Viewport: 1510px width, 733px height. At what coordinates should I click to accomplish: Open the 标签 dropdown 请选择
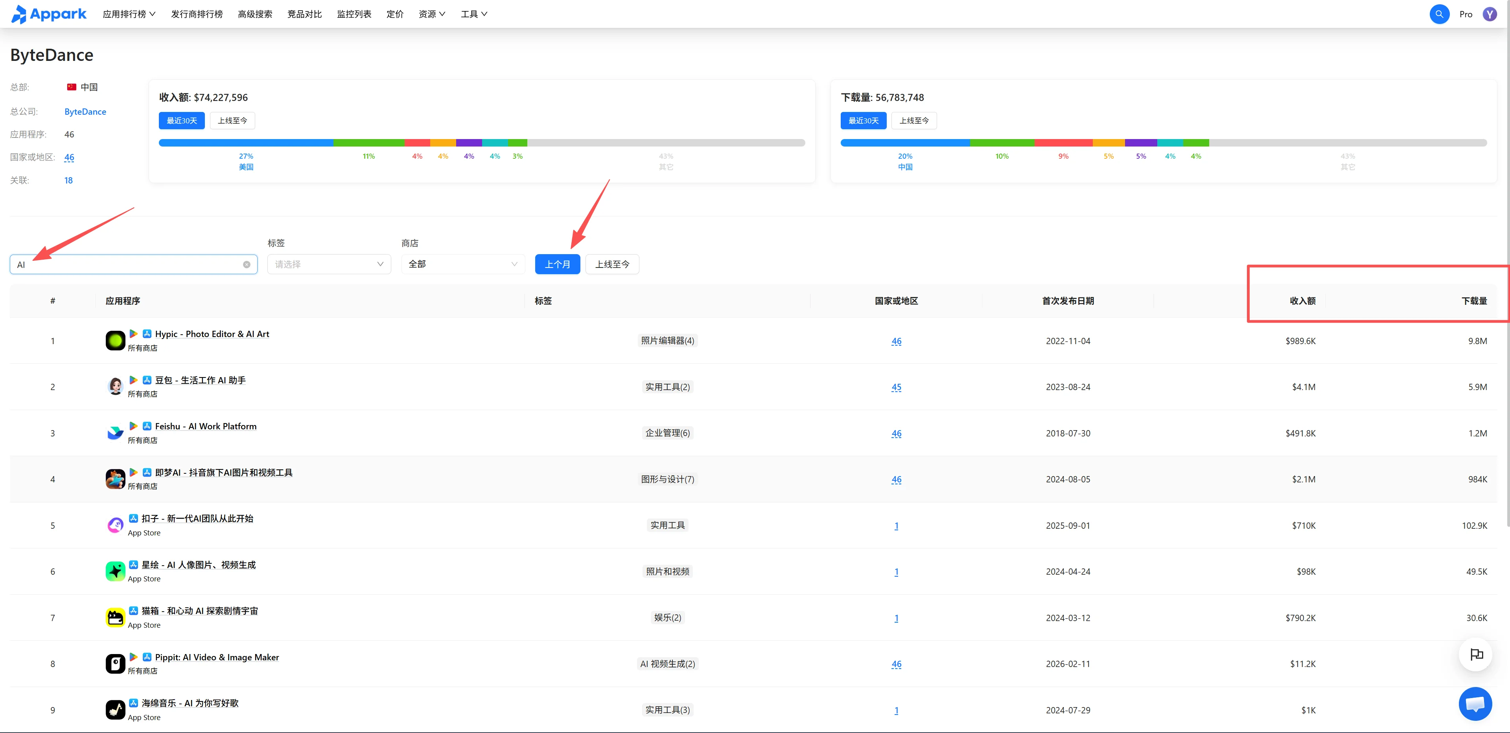click(329, 264)
